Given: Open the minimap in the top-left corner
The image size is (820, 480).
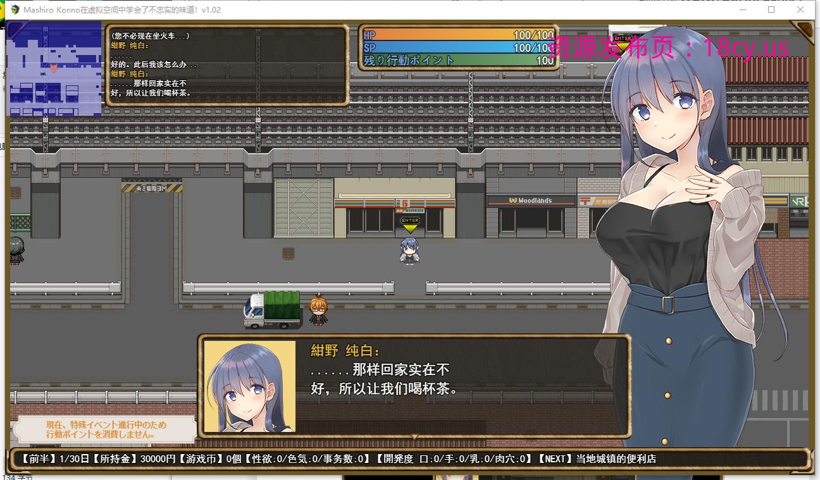Looking at the screenshot, I should point(54,68).
